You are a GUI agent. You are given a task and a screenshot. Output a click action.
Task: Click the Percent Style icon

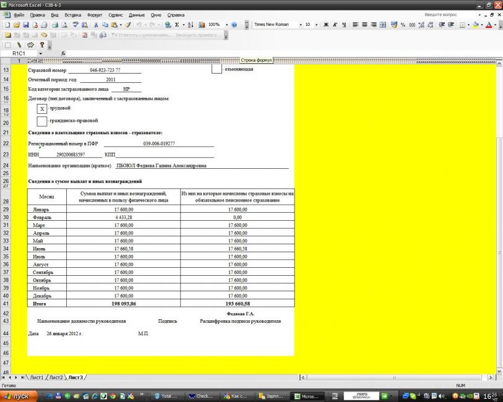click(x=403, y=25)
